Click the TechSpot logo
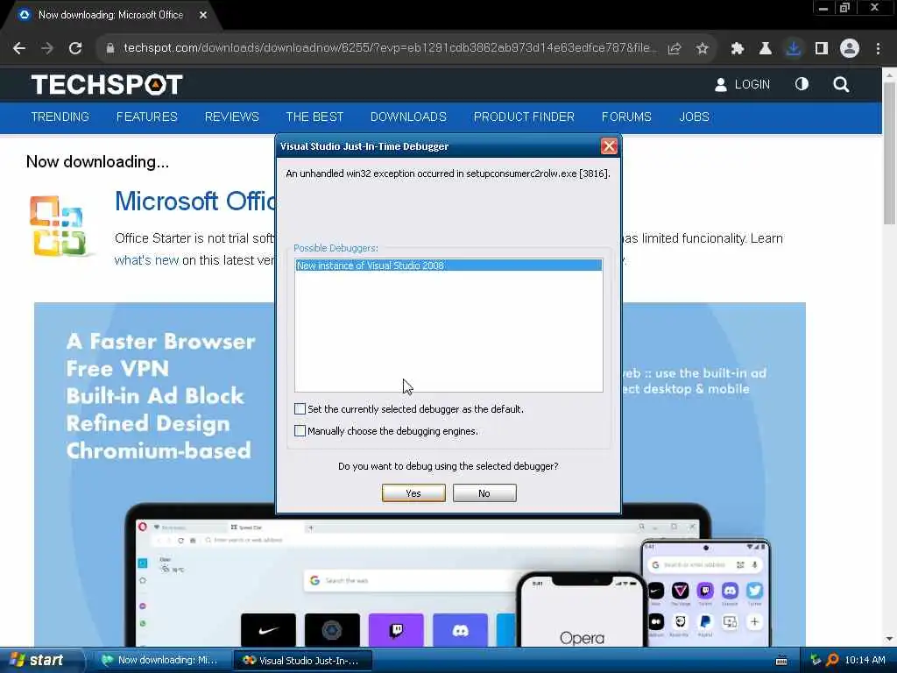This screenshot has width=897, height=673. coord(107,85)
